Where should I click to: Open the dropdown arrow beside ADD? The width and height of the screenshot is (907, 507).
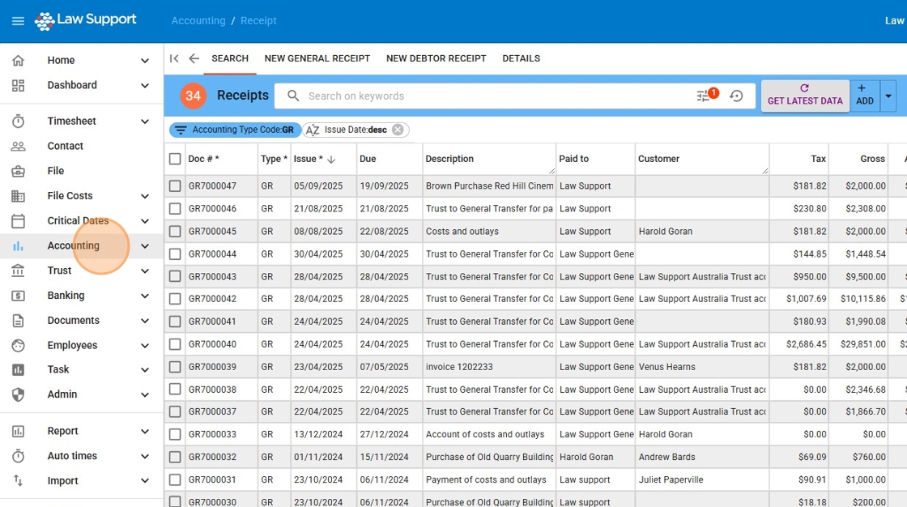888,96
